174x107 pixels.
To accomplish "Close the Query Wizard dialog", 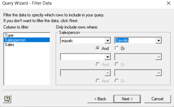I will [169, 3].
